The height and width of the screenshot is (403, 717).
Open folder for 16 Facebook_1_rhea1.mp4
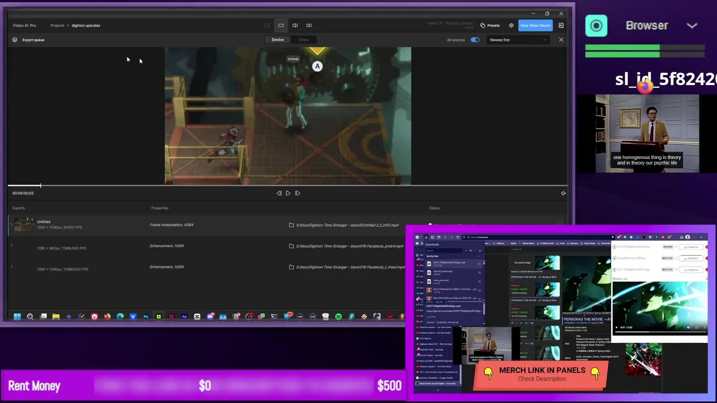(291, 267)
